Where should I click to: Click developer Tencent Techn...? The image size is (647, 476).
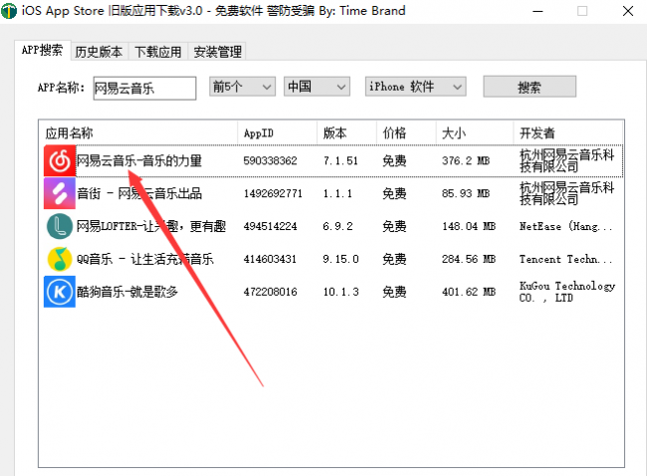click(565, 259)
